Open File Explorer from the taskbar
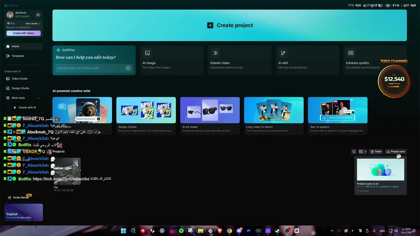This screenshot has width=420, height=236. click(x=200, y=231)
